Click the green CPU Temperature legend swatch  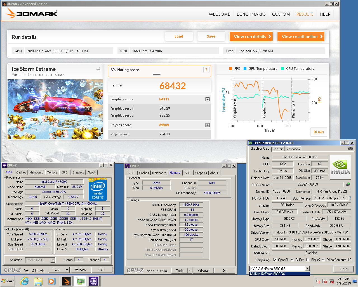click(282, 69)
